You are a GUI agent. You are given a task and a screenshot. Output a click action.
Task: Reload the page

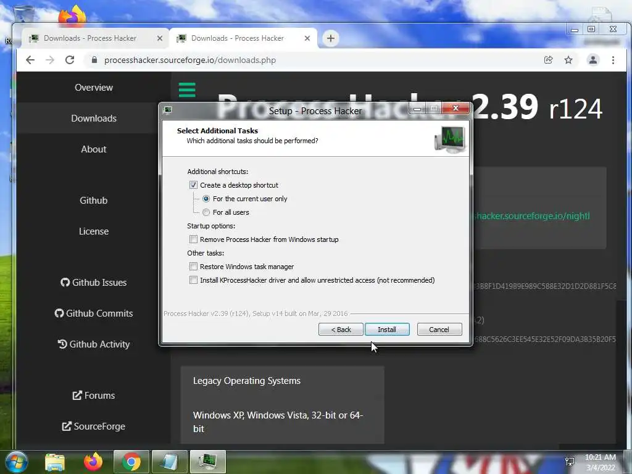pyautogui.click(x=70, y=60)
